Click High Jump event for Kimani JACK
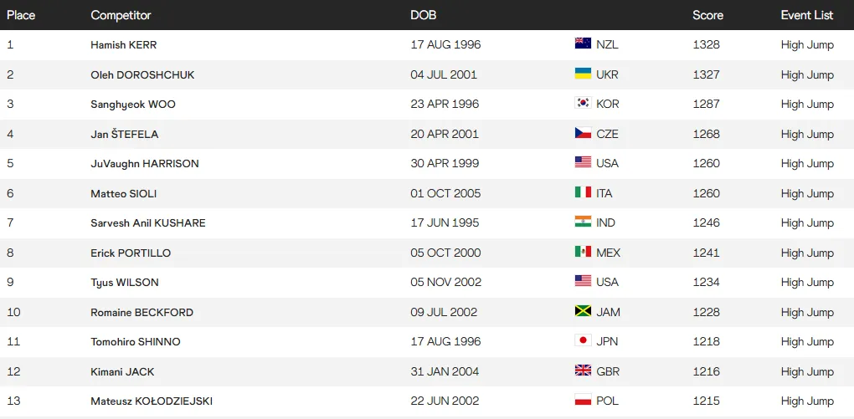The image size is (854, 419). coord(807,371)
